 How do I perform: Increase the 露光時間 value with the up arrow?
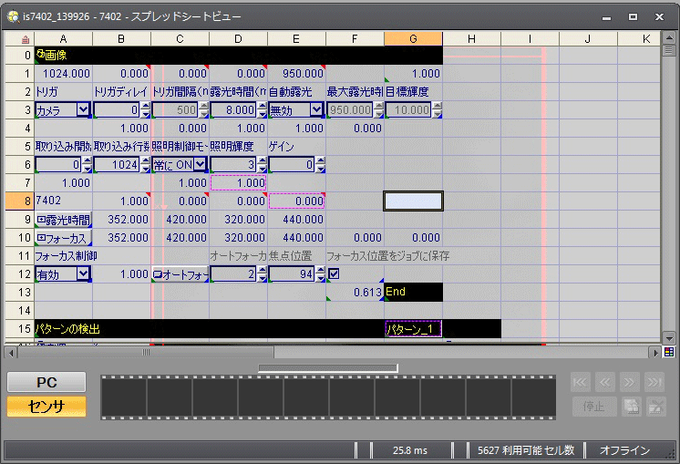tap(262, 106)
